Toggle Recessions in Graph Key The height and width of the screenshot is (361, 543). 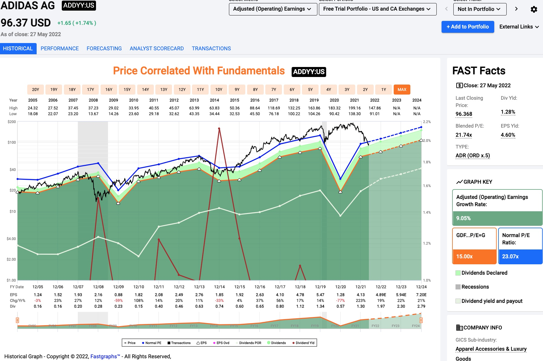click(x=472, y=287)
